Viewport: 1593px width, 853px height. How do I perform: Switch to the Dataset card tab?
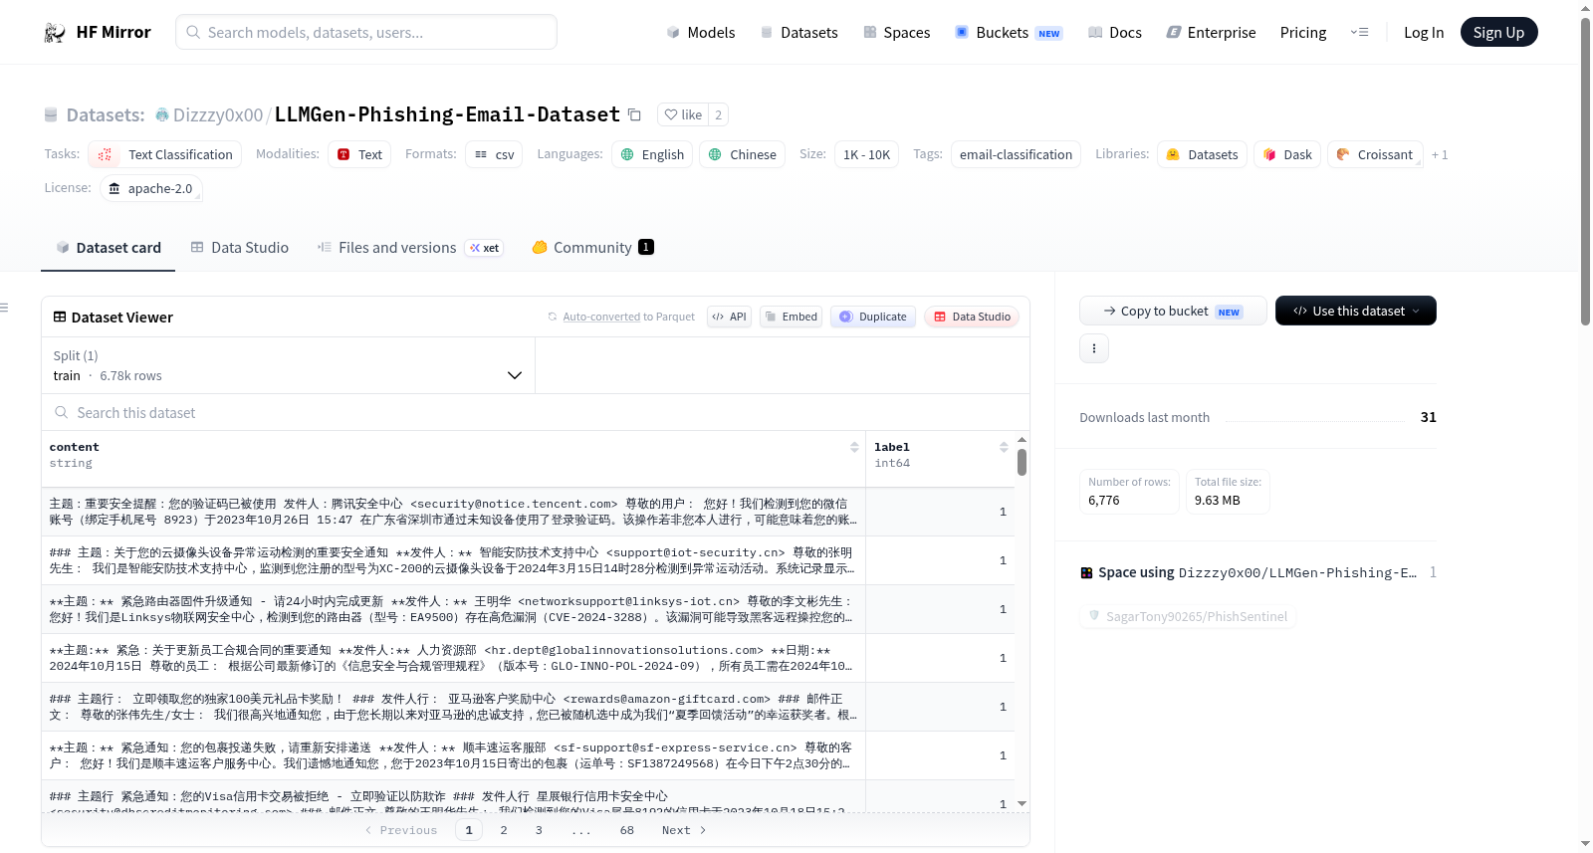click(109, 247)
